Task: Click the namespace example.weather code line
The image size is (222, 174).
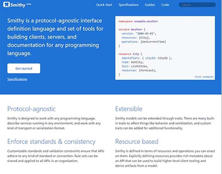Action: click(x=138, y=21)
